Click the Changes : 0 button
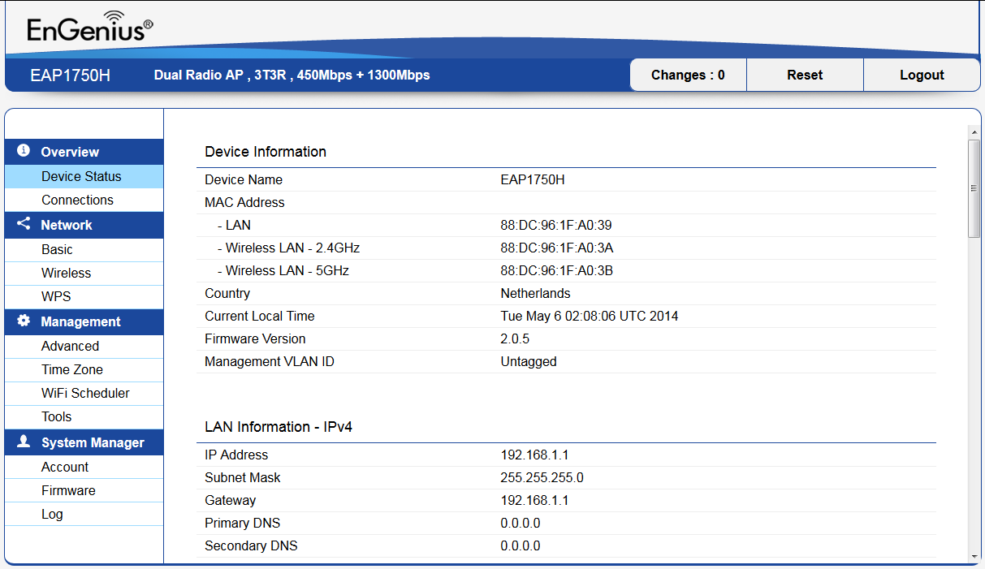 [x=688, y=75]
